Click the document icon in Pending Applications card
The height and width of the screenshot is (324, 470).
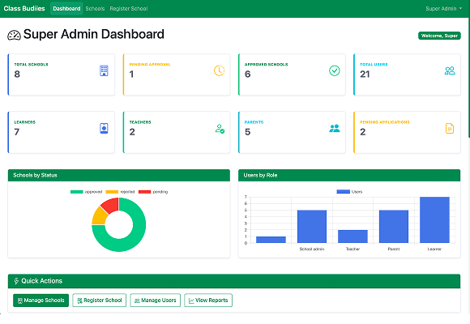[450, 128]
